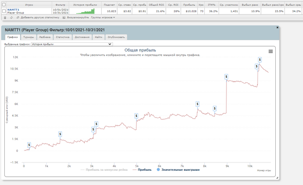Click the Визуализируйте button
Image resolution: width=303 pixels, height=185 pixels.
(x=78, y=18)
